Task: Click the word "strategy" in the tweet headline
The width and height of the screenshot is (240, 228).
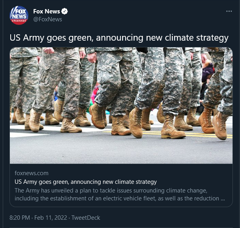Action: pyautogui.click(x=212, y=38)
